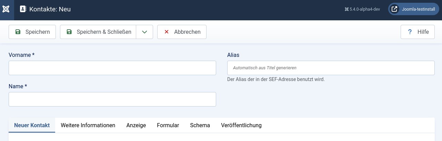Image resolution: width=442 pixels, height=141 pixels.
Task: Show the Formular tab
Action: pos(168,125)
